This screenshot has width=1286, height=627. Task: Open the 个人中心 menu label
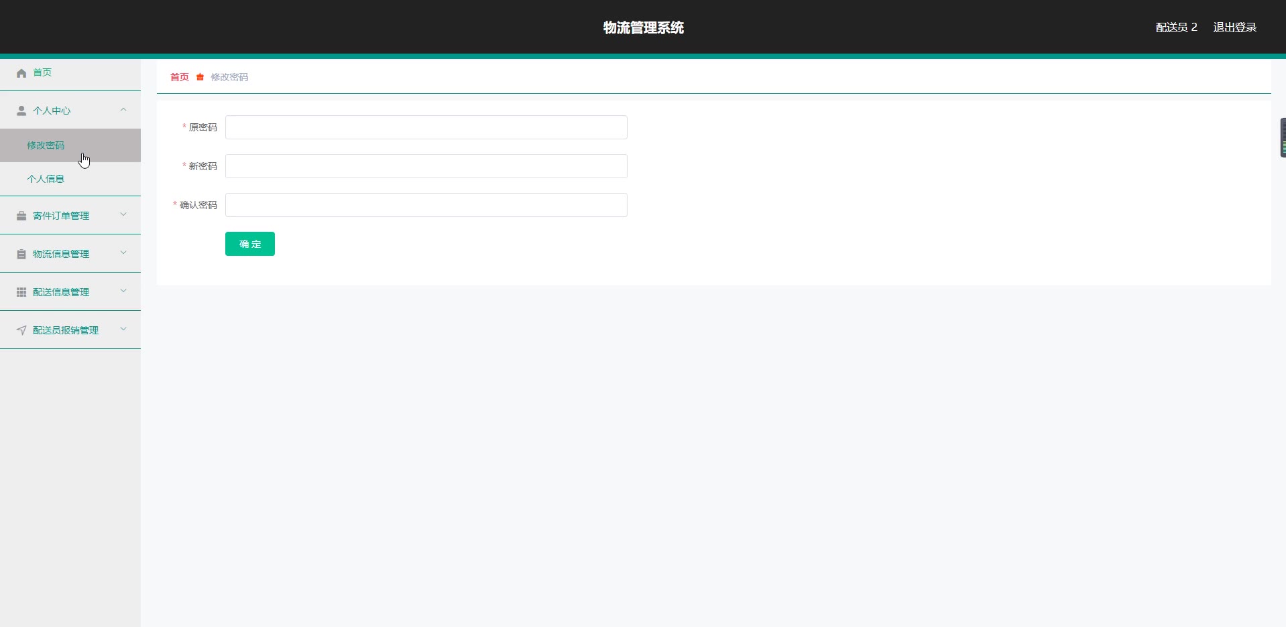click(52, 111)
